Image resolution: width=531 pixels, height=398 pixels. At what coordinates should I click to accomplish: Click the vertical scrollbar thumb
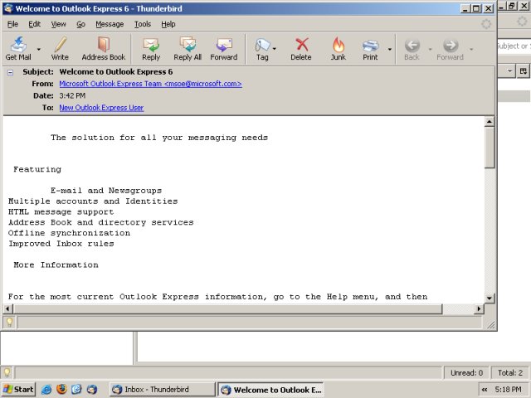[x=490, y=148]
